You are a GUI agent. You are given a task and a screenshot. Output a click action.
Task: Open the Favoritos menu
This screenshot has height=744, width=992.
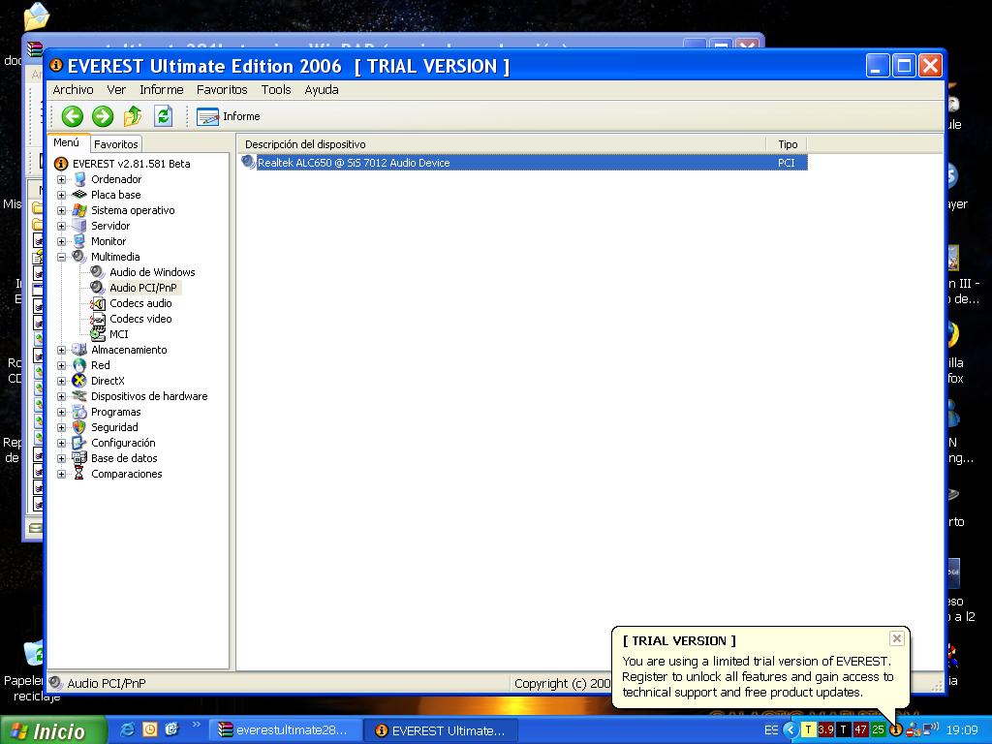pos(222,89)
